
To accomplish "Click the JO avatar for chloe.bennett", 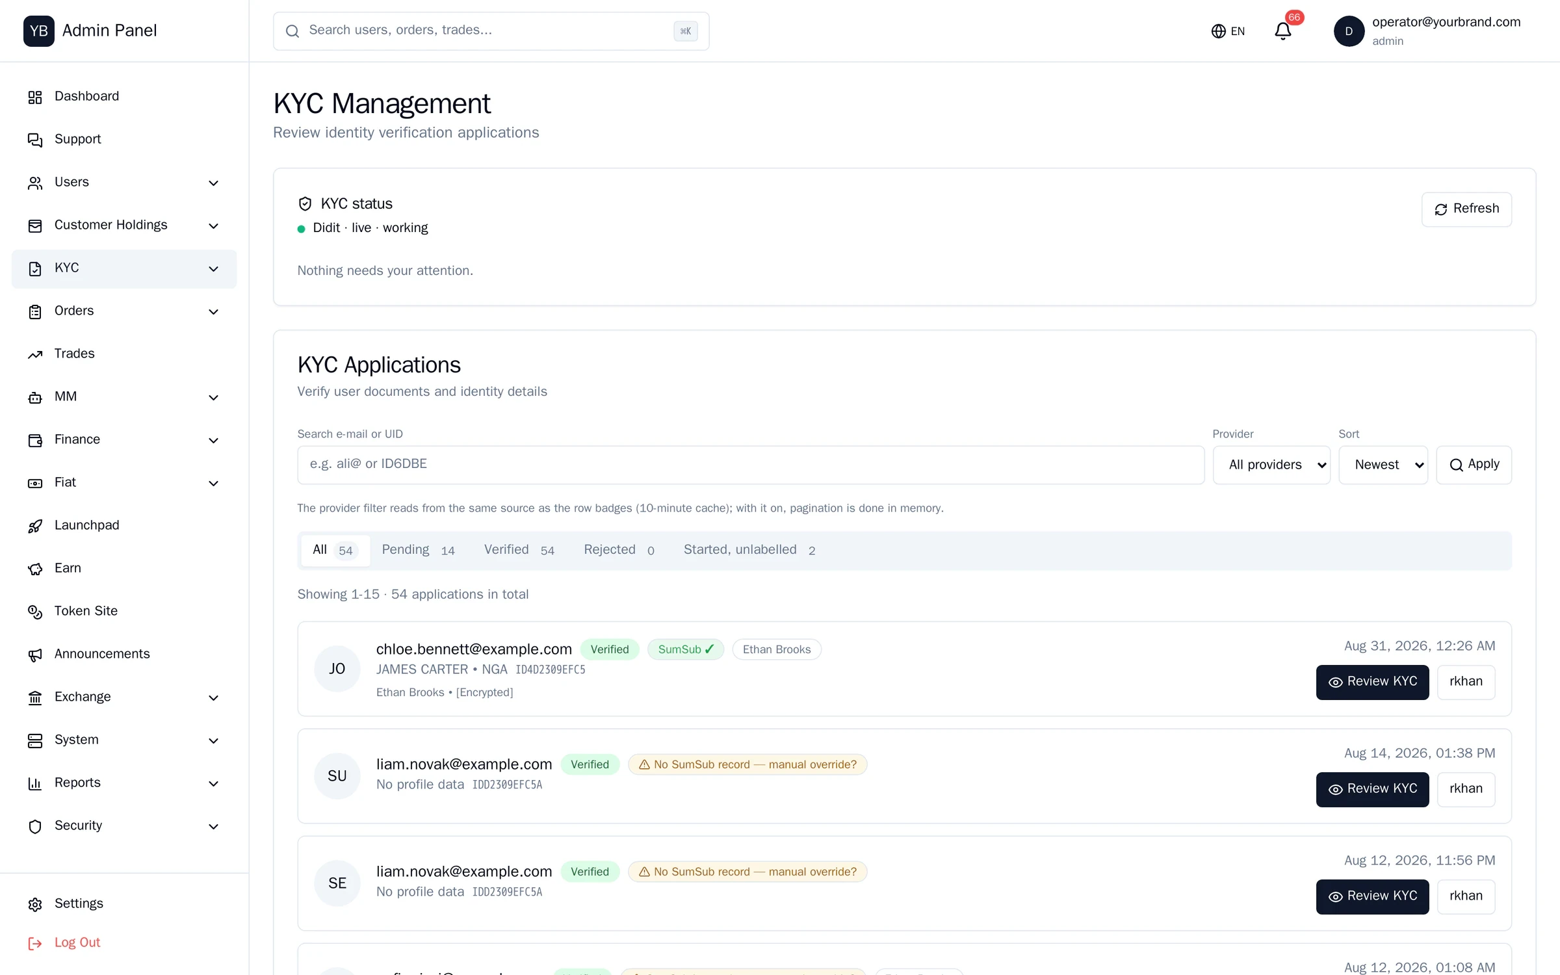I will (x=337, y=669).
